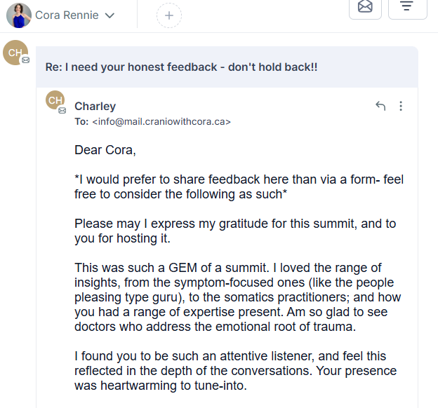This screenshot has width=438, height=408.
Task: Click the paragraph about preferring to share feedback here
Action: coord(239,186)
